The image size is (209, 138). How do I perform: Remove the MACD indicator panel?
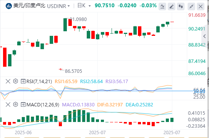click(x=8, y=104)
